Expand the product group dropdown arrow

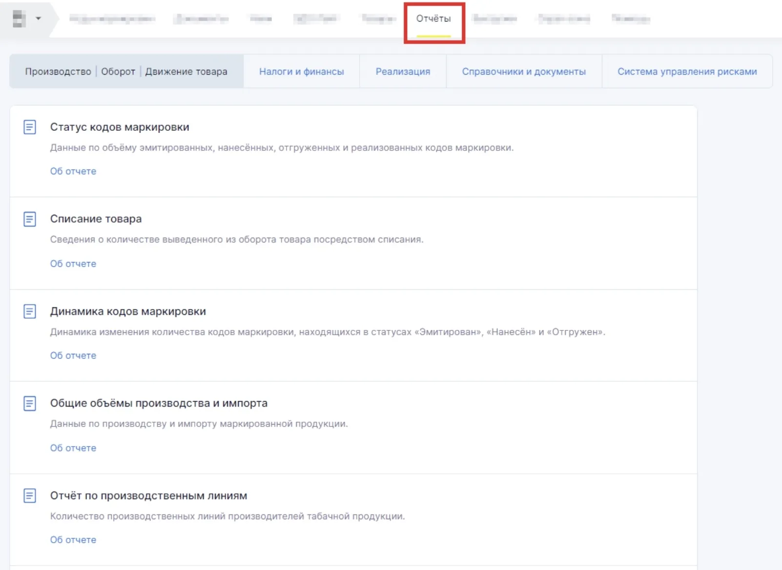tap(38, 19)
